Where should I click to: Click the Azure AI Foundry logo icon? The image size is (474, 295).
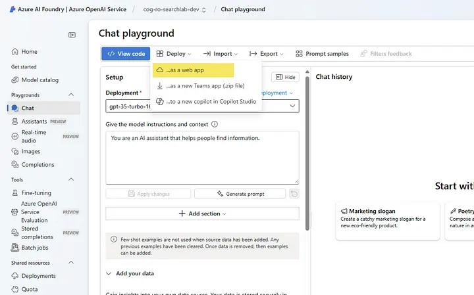[x=13, y=9]
